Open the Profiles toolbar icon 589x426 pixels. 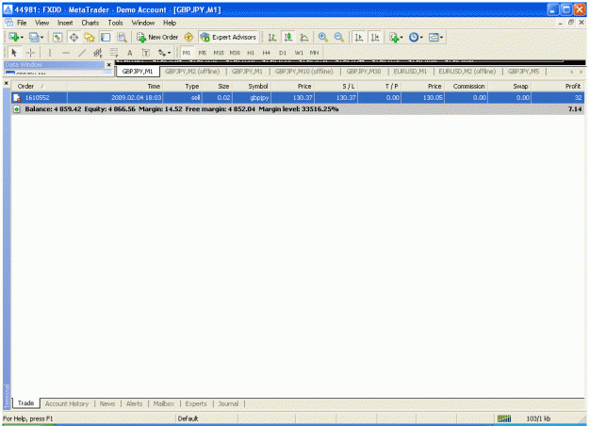click(x=33, y=37)
